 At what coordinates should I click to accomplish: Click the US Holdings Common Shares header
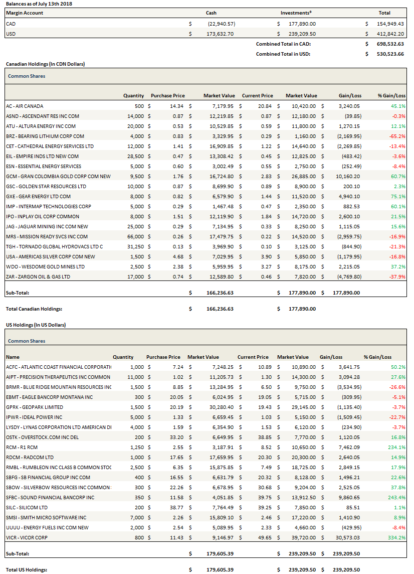point(27,341)
